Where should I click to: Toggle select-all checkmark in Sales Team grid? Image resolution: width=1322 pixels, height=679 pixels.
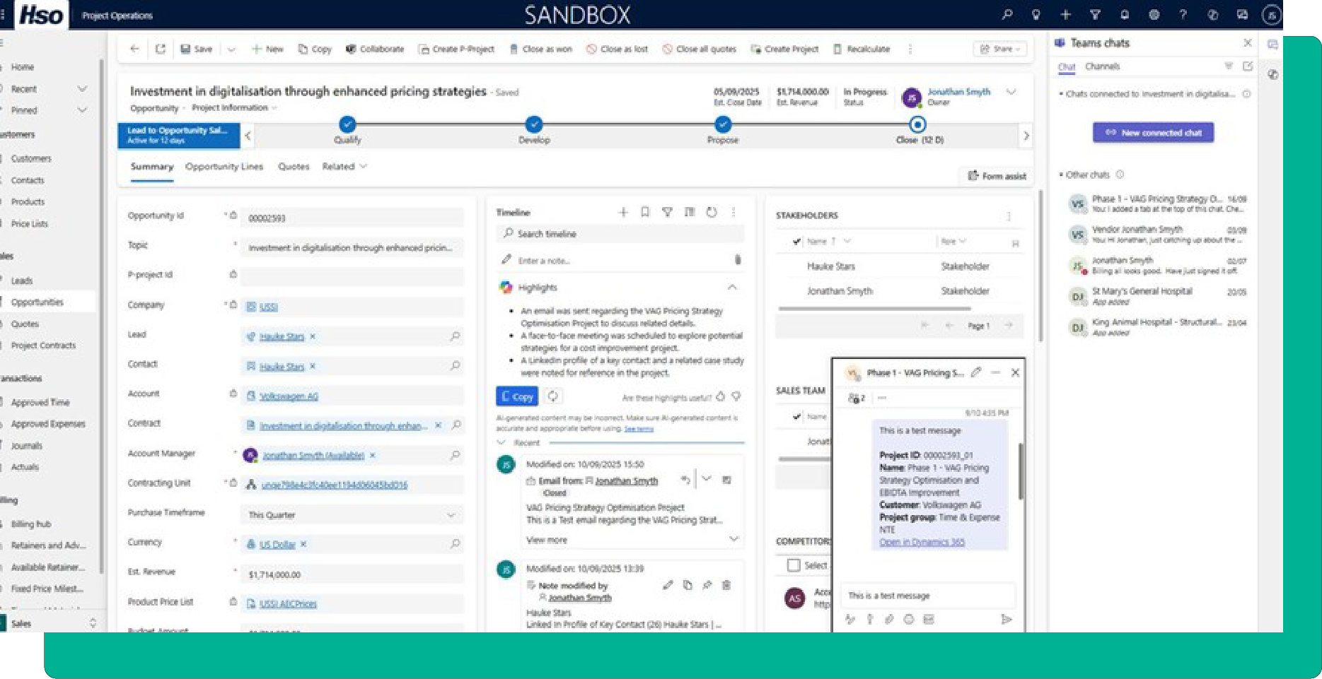796,417
